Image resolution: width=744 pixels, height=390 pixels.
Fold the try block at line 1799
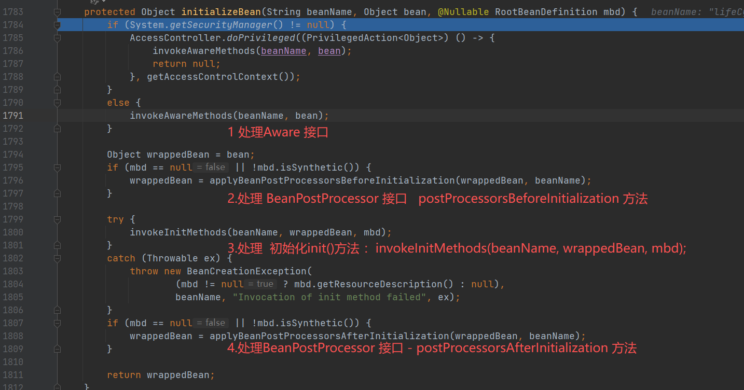(57, 219)
